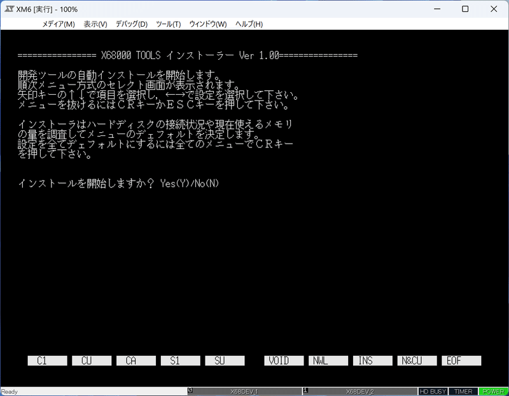
Task: Click the X68DEV_1 floppy status entry
Action: click(x=244, y=392)
